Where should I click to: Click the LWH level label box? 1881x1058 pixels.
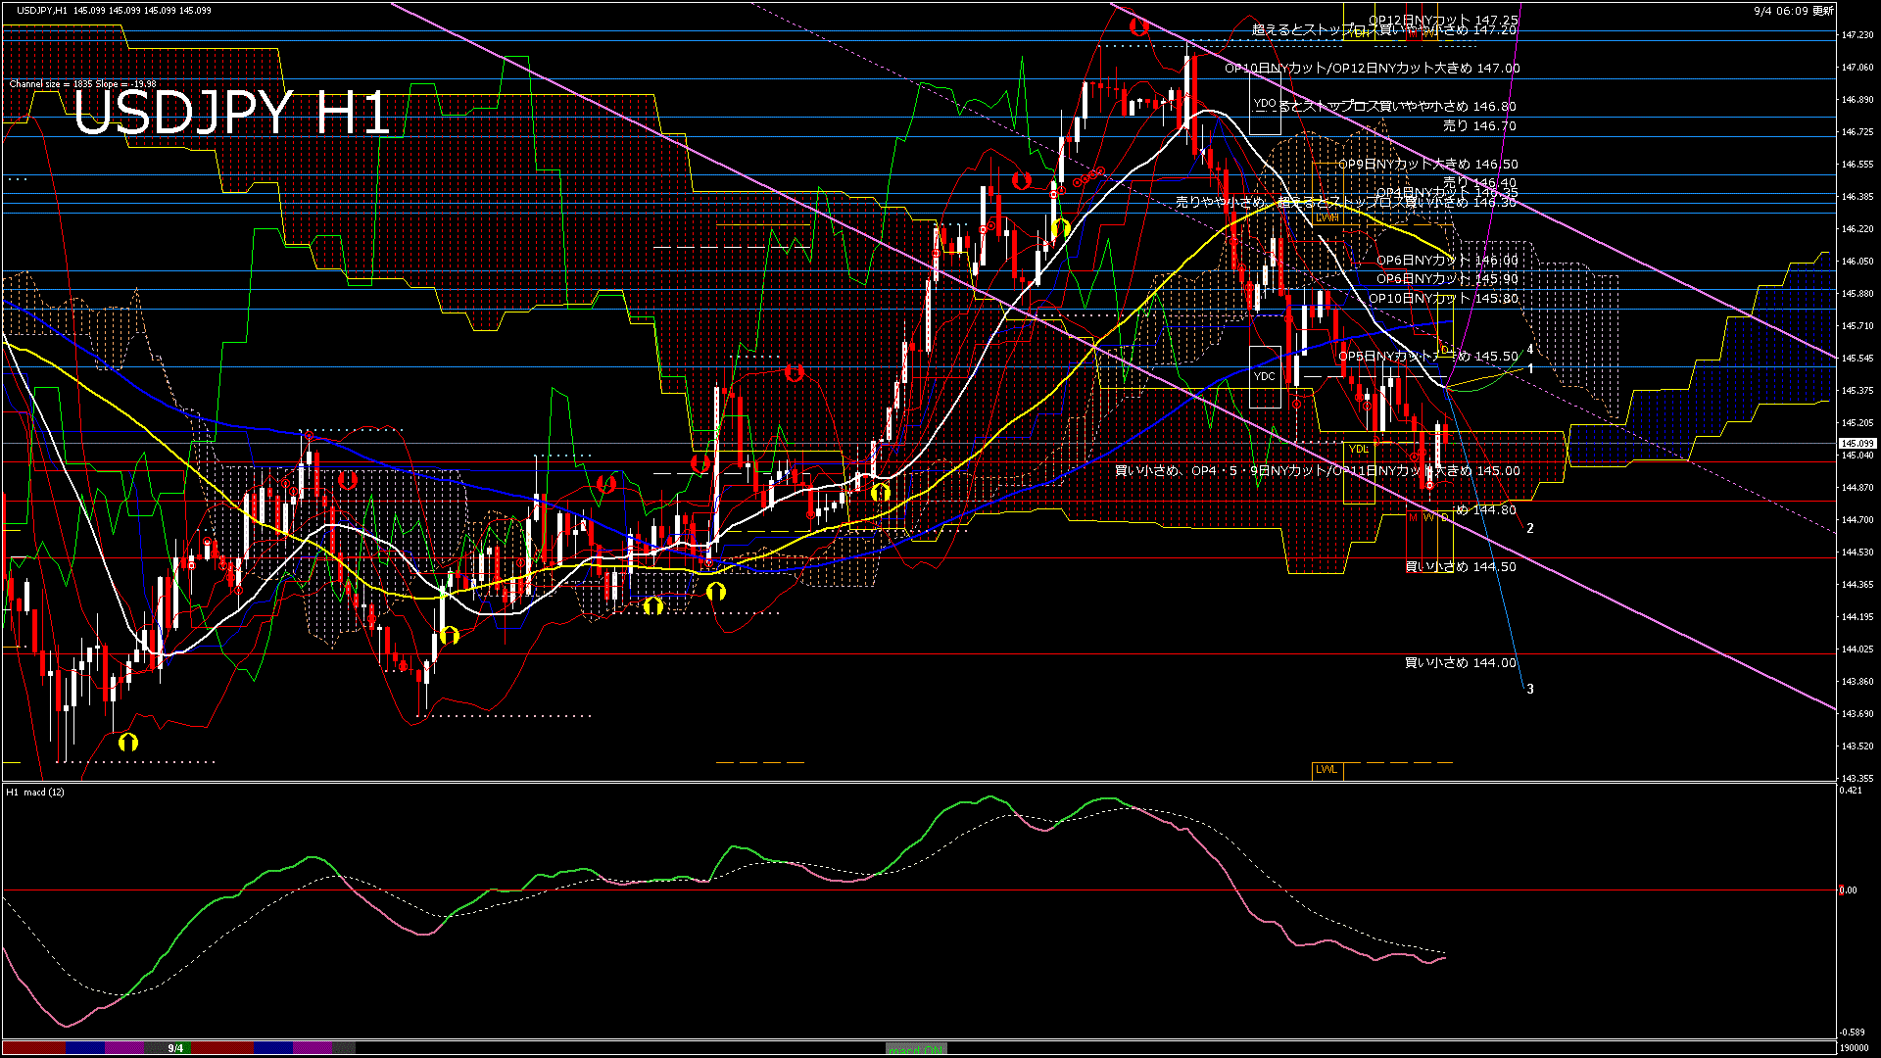click(1327, 217)
